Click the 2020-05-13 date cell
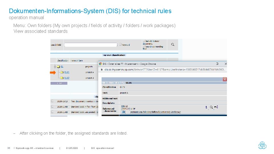 pyautogui.click(x=63, y=101)
